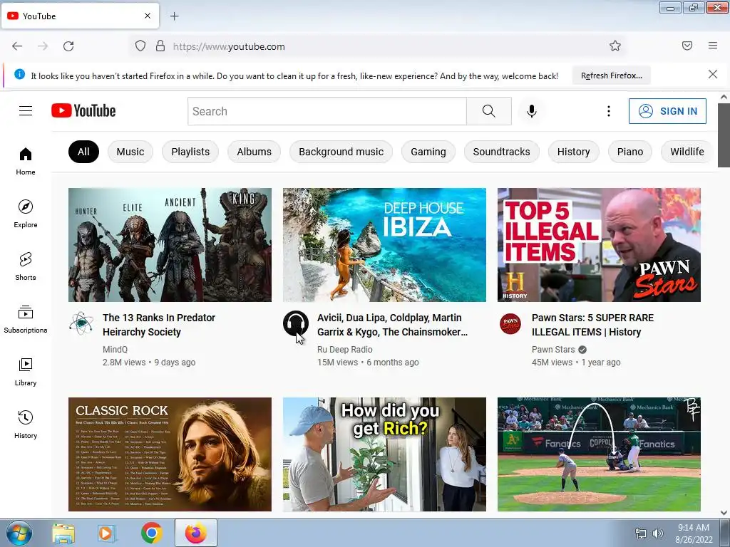The image size is (730, 547).
Task: Open the Deep House Ibiza video thumbnail
Action: pyautogui.click(x=384, y=245)
